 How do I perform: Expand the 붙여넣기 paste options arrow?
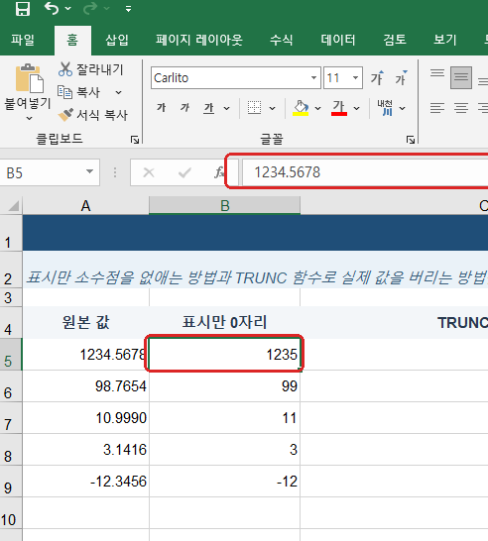click(29, 118)
